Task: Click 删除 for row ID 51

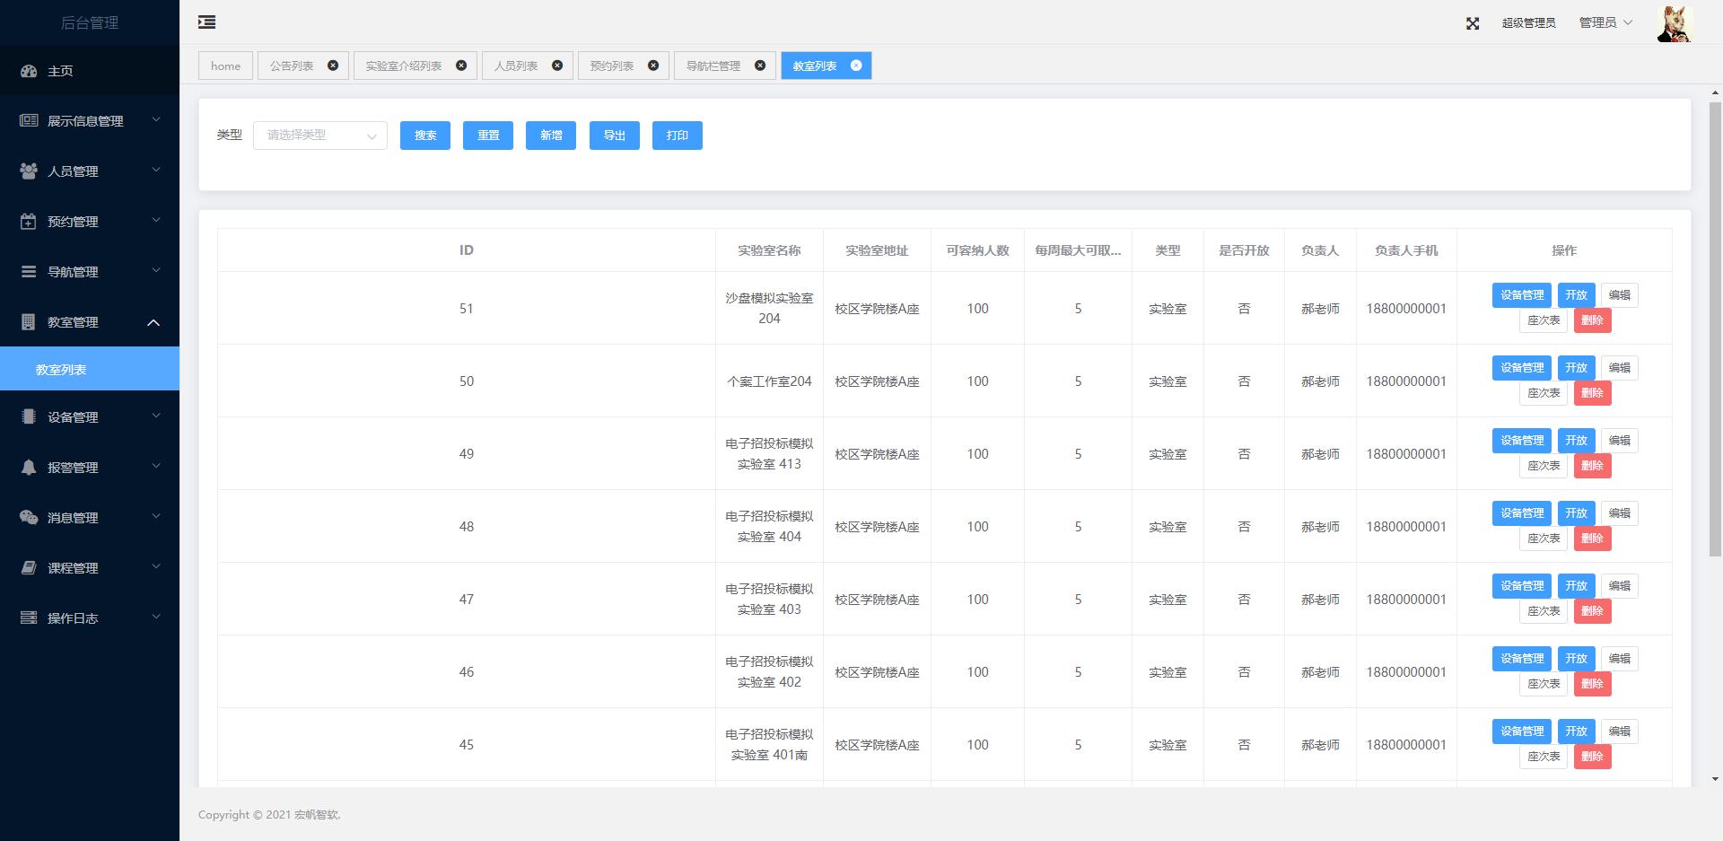Action: pyautogui.click(x=1593, y=320)
